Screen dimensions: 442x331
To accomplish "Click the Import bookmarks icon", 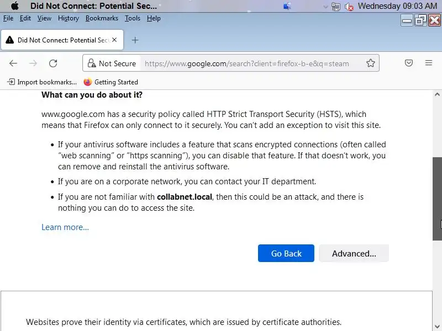I will (10, 82).
